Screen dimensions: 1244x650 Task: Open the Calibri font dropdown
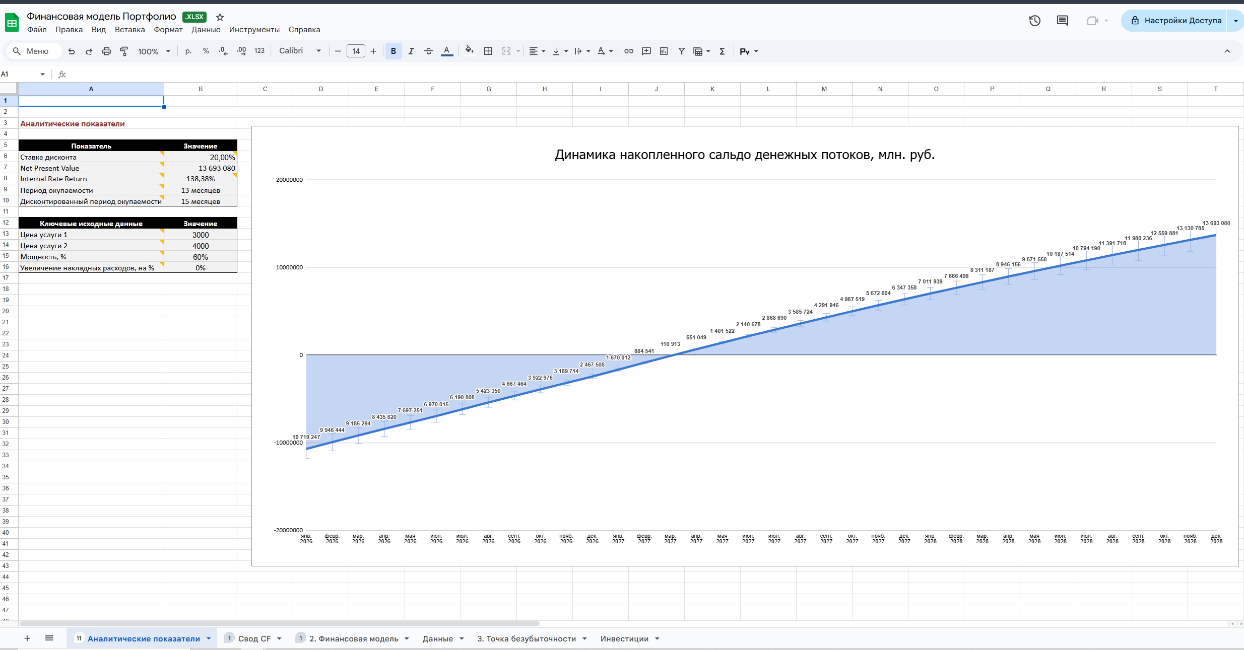(300, 51)
